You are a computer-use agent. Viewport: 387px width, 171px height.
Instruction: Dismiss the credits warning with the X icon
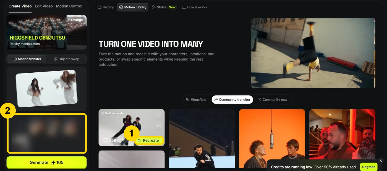pos(381,161)
